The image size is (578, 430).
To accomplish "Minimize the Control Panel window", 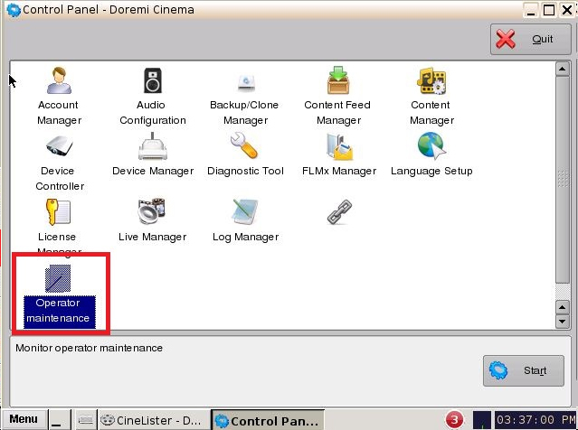I will (531, 10).
